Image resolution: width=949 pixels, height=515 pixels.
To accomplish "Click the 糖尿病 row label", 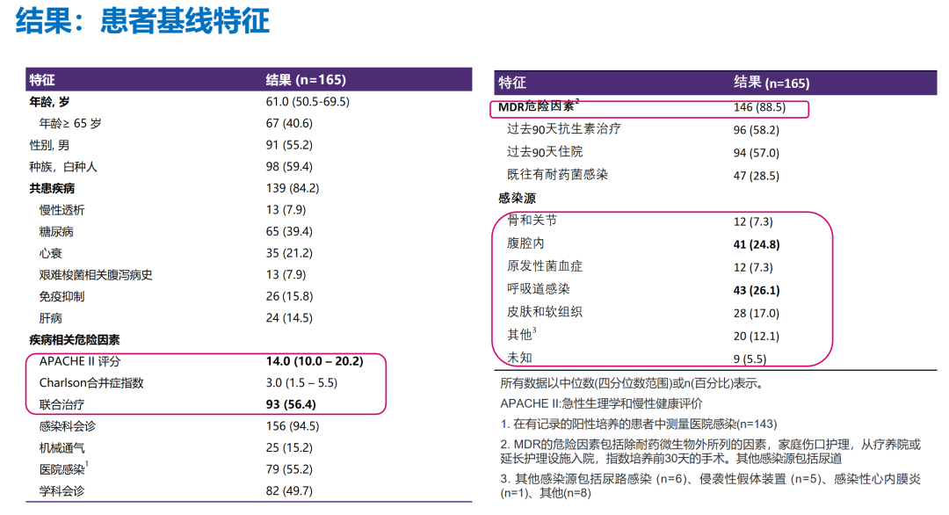I will pos(56,232).
